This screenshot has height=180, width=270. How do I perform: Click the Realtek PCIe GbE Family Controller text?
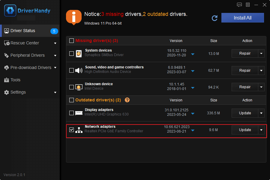[114, 131]
